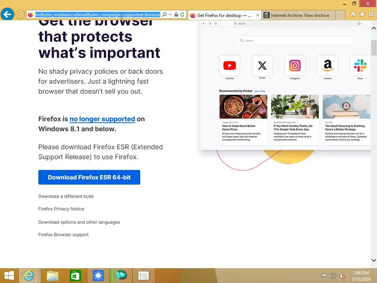The width and height of the screenshot is (377, 283).
Task: Open the Tools gear menu
Action: click(371, 14)
